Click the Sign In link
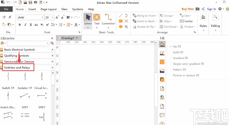This screenshot has height=125, width=229. pos(211,9)
